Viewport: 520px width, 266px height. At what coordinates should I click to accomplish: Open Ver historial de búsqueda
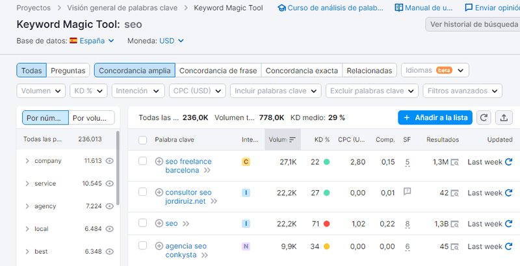coord(474,24)
